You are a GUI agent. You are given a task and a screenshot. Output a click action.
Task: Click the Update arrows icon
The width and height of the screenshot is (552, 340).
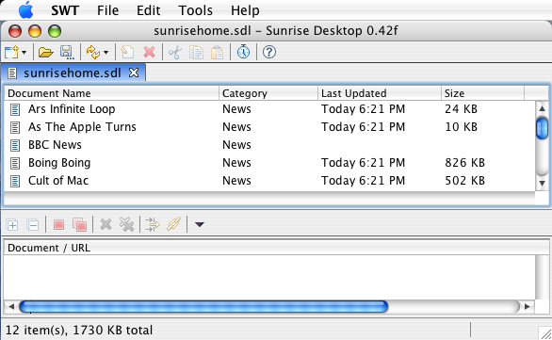click(x=93, y=53)
